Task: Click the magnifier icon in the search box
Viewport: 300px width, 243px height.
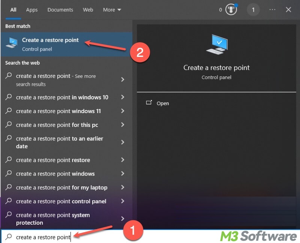Action: click(9, 237)
